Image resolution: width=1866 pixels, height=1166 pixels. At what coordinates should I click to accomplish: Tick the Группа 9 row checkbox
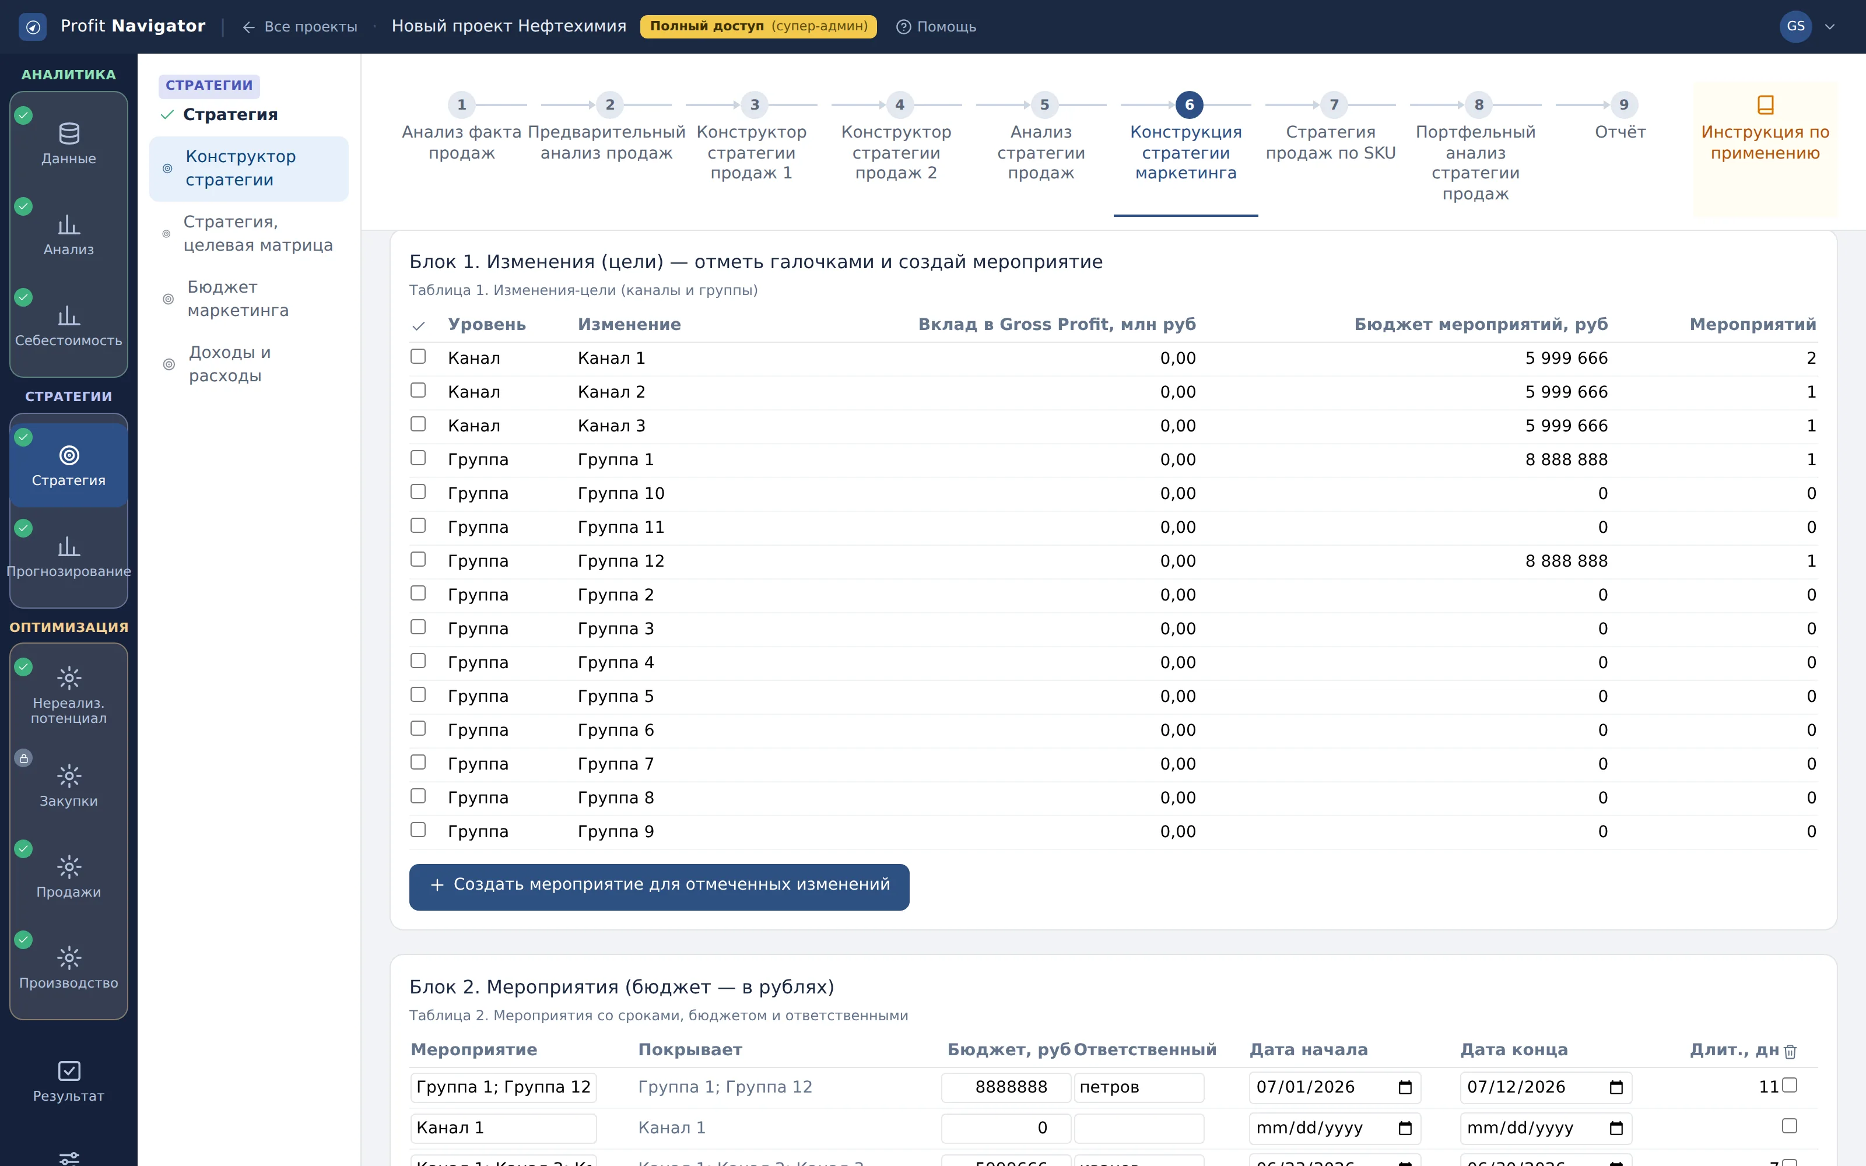click(418, 830)
